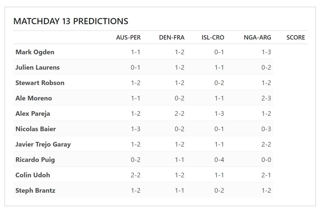Open Mark Ogden's name in the table
Image resolution: width=324 pixels, height=214 pixels.
pos(35,52)
